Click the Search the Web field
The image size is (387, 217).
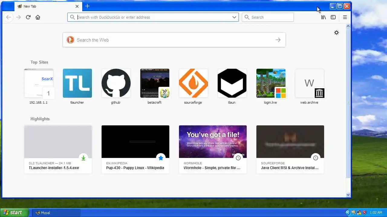coord(174,40)
